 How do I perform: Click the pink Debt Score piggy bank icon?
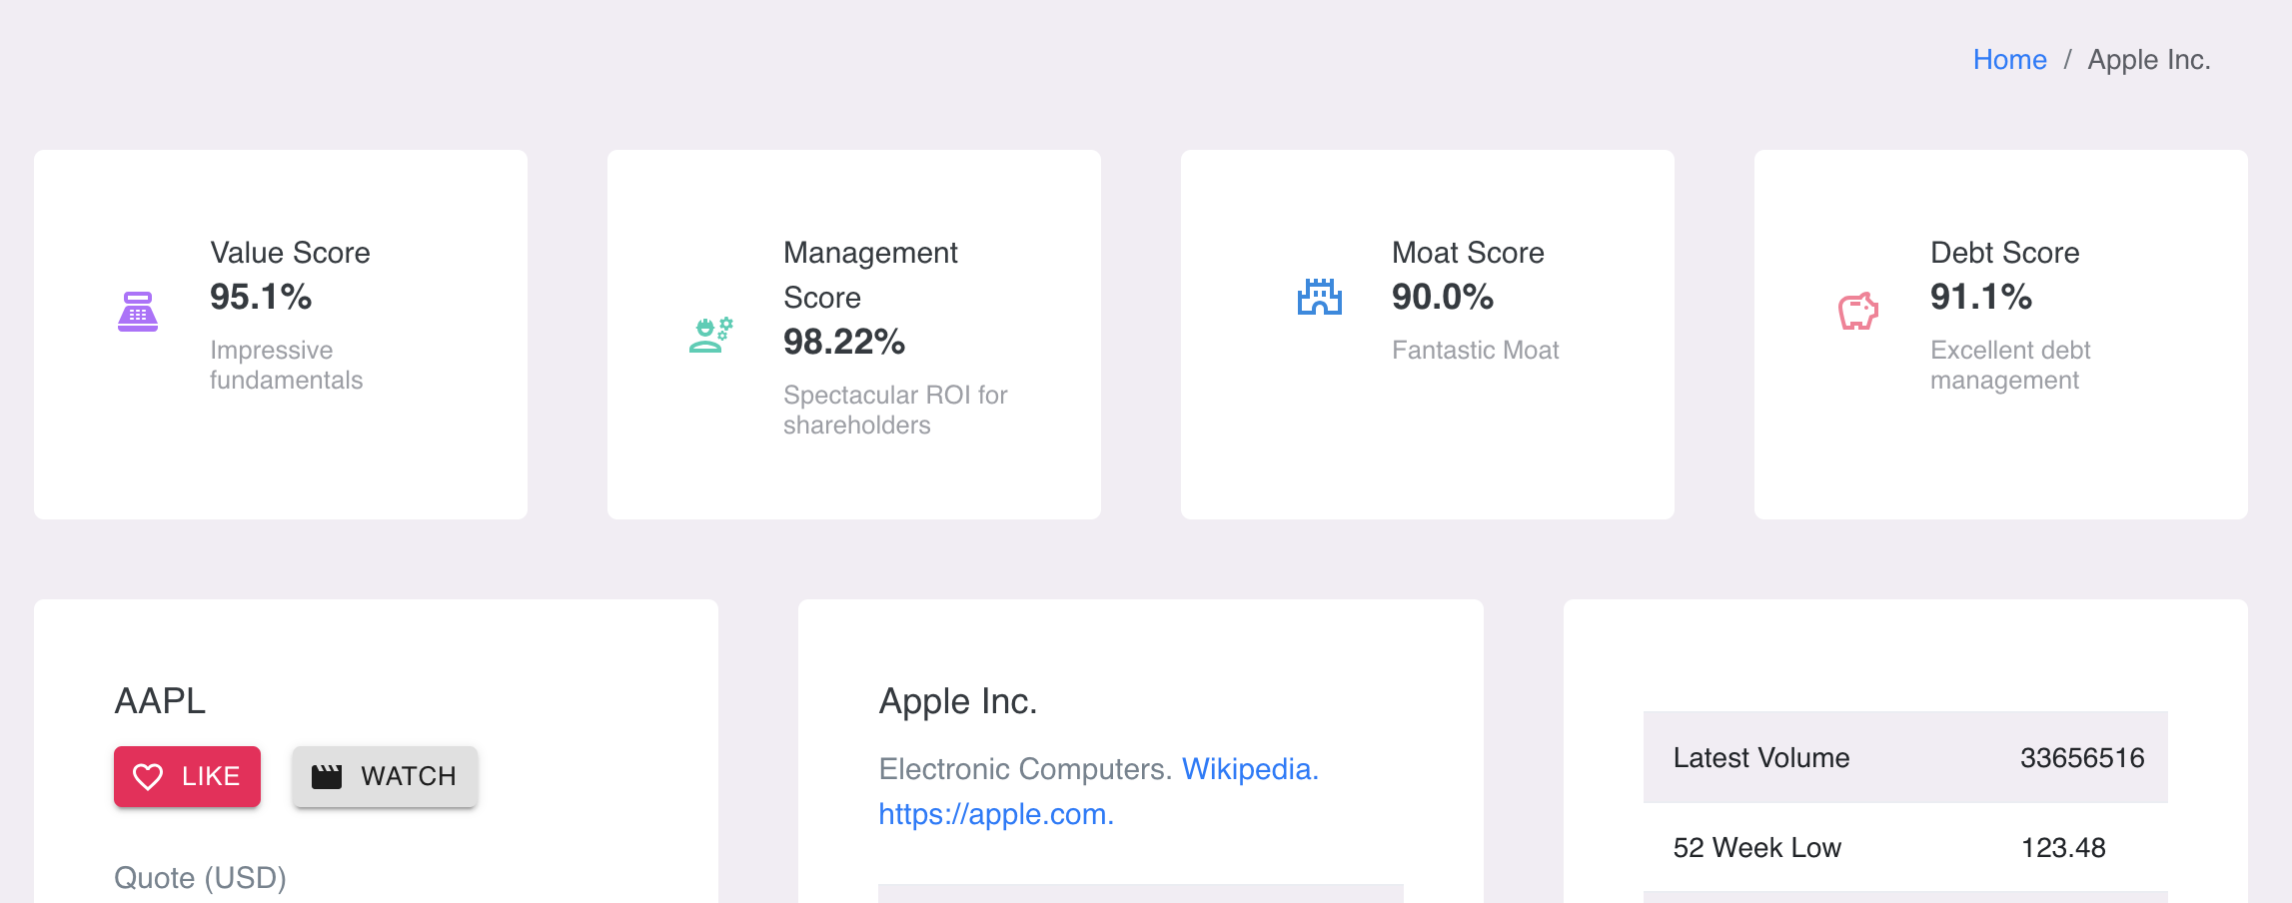click(1858, 312)
